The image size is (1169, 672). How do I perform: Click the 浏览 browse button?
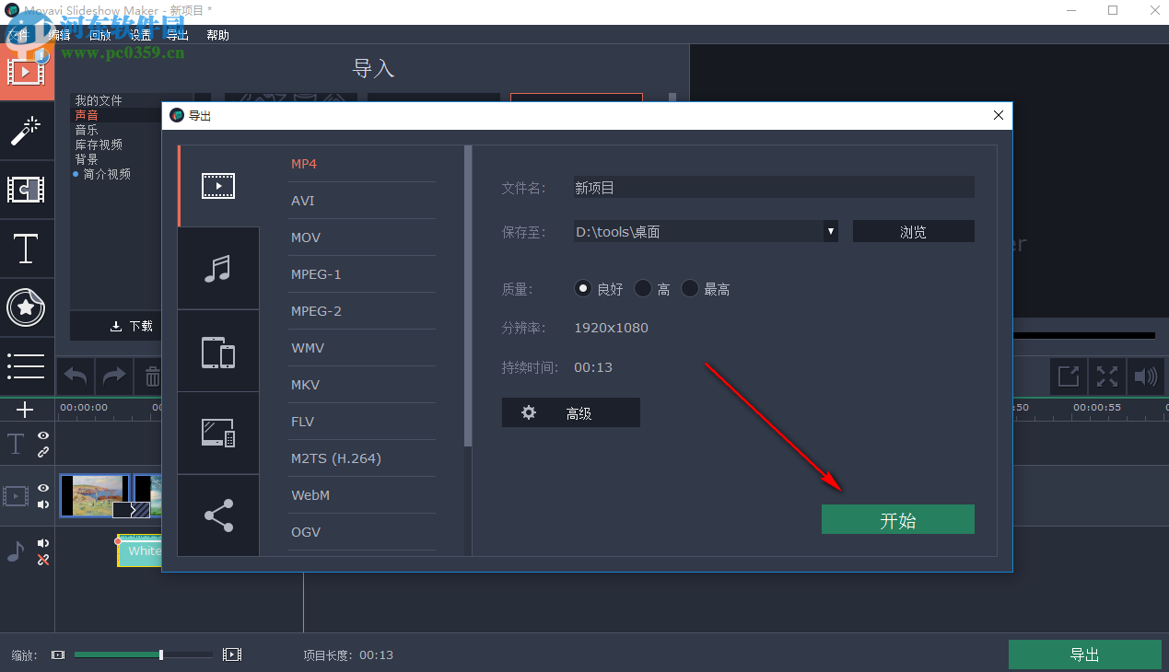pyautogui.click(x=913, y=231)
